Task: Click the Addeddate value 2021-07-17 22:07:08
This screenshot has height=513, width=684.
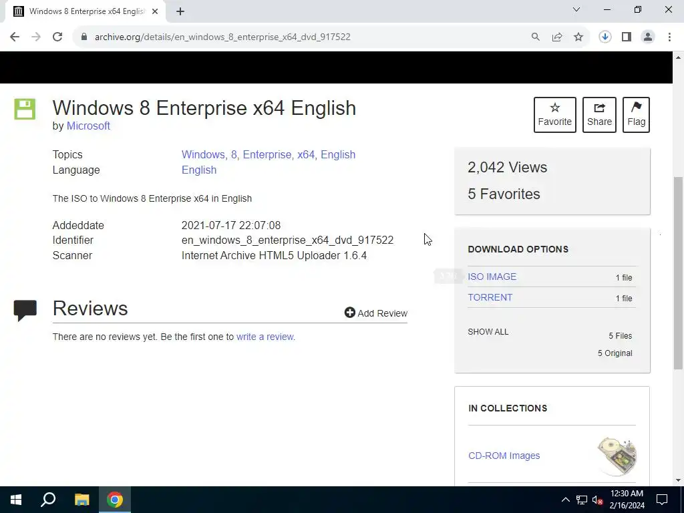Action: click(x=230, y=226)
